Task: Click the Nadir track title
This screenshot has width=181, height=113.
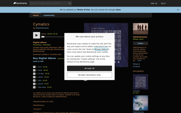Action: pos(40,70)
